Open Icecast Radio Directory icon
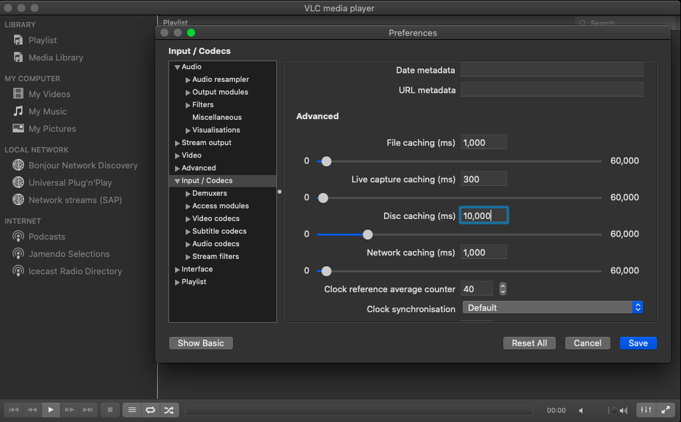Screen dimensions: 681x422 tap(18, 271)
